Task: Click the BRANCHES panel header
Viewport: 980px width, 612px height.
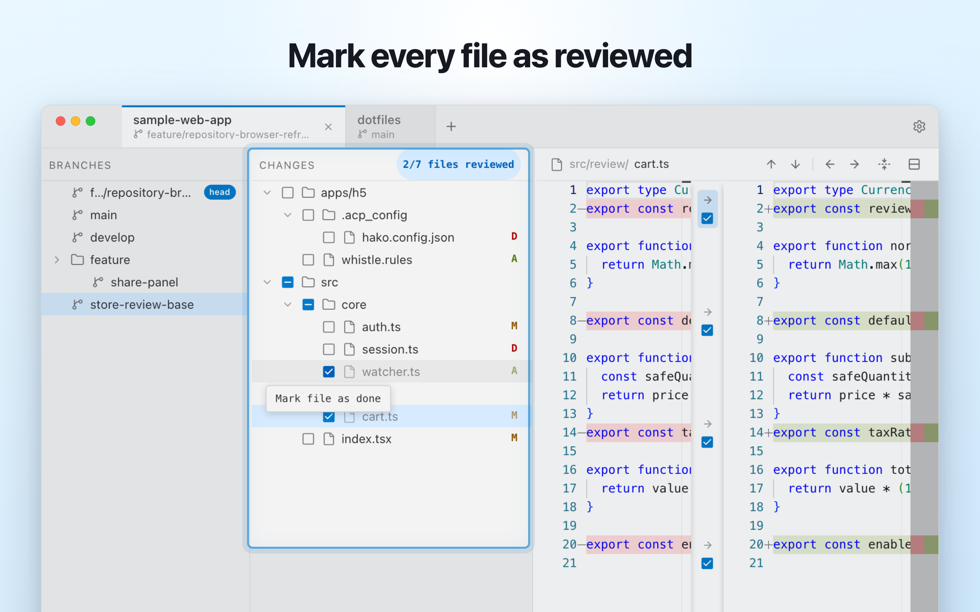Action: coord(80,165)
